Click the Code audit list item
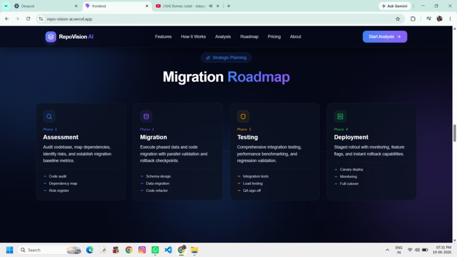 [x=58, y=176]
